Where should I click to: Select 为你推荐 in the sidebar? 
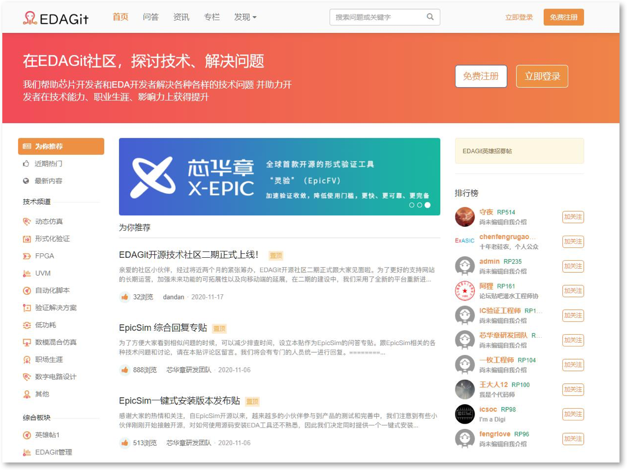pos(61,146)
